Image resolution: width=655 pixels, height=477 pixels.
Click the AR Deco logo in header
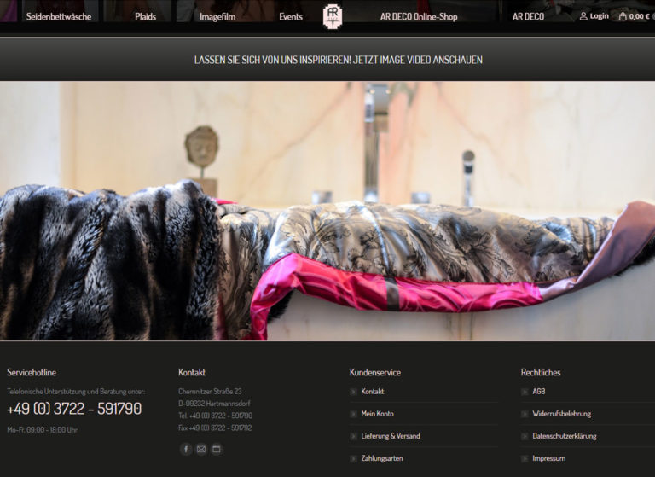click(333, 16)
